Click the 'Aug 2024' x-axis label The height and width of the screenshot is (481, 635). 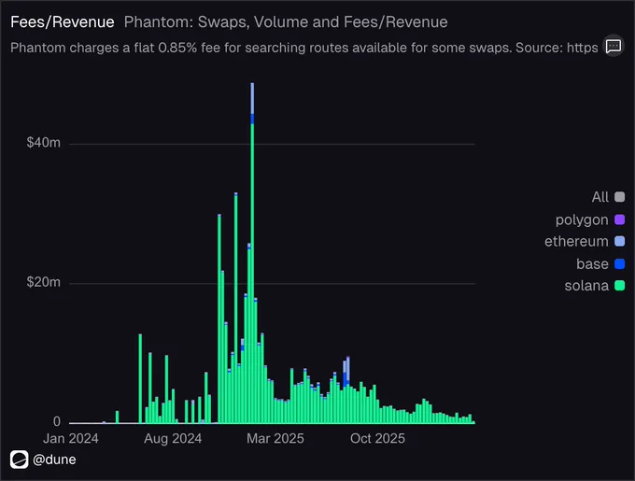tap(173, 438)
